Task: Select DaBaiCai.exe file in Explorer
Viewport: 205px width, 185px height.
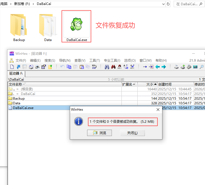Action: [76, 26]
